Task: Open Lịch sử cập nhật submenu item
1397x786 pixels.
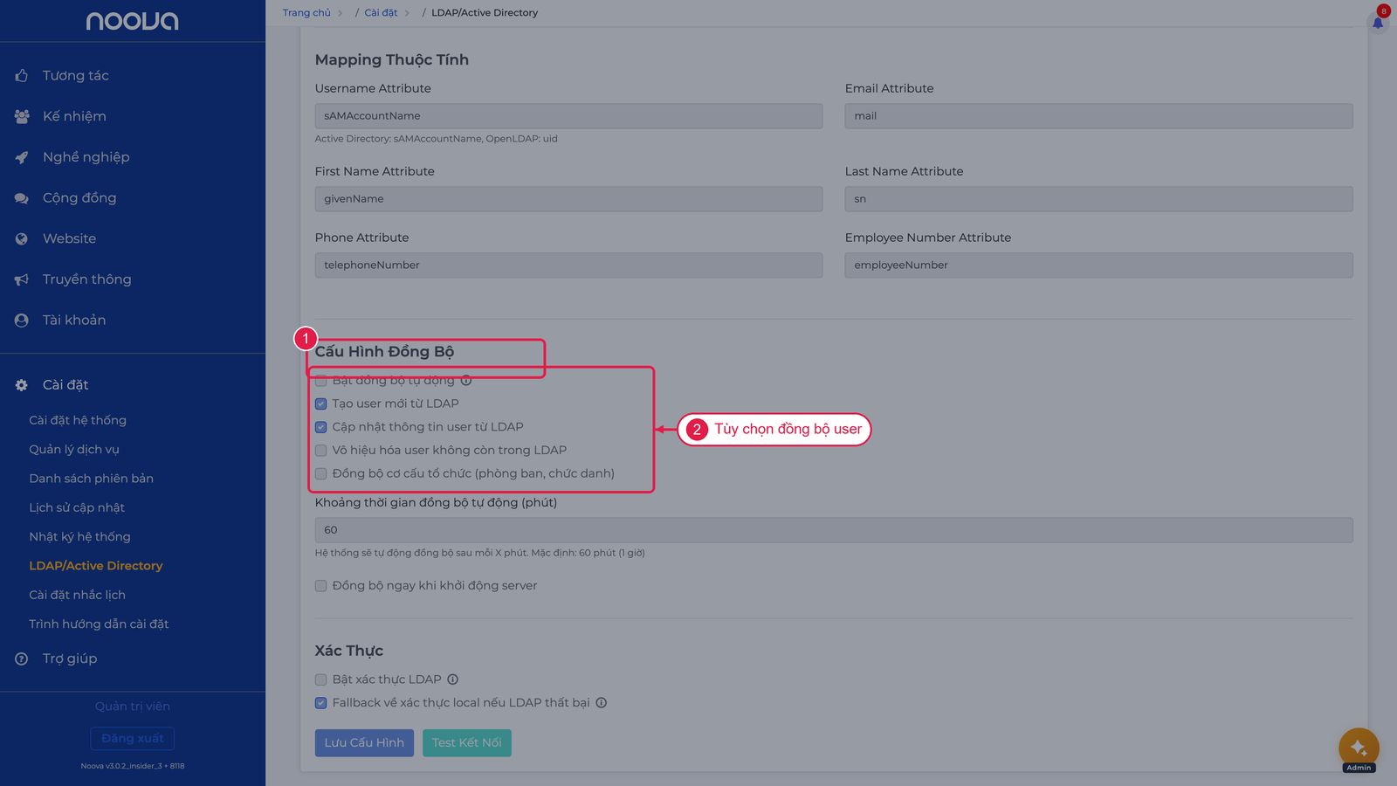Action: tap(77, 507)
